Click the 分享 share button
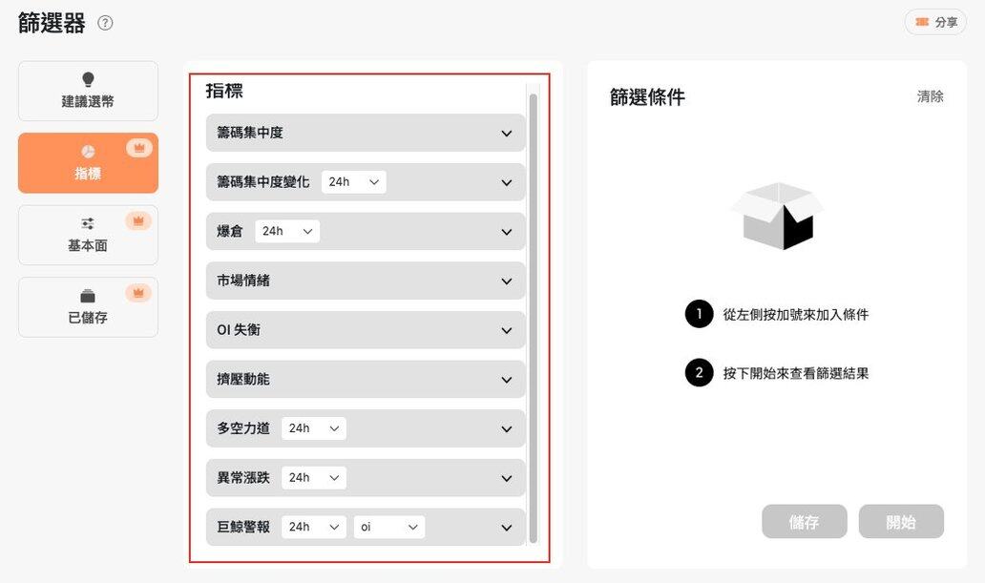Screen dimensions: 985x583 pos(935,22)
